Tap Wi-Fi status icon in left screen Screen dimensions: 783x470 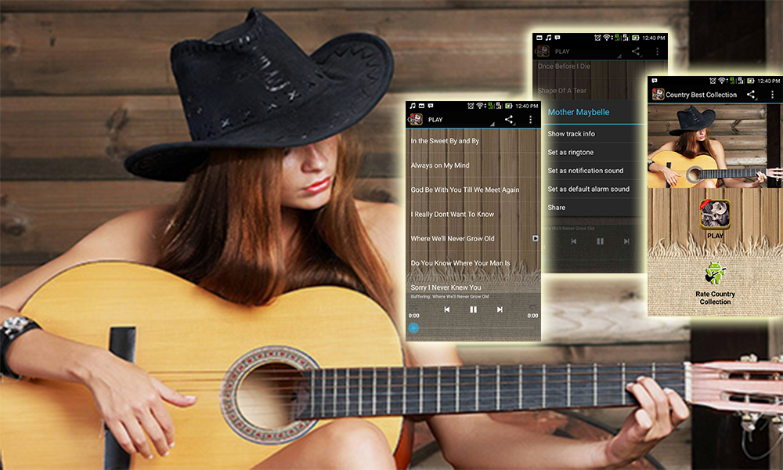pos(480,106)
